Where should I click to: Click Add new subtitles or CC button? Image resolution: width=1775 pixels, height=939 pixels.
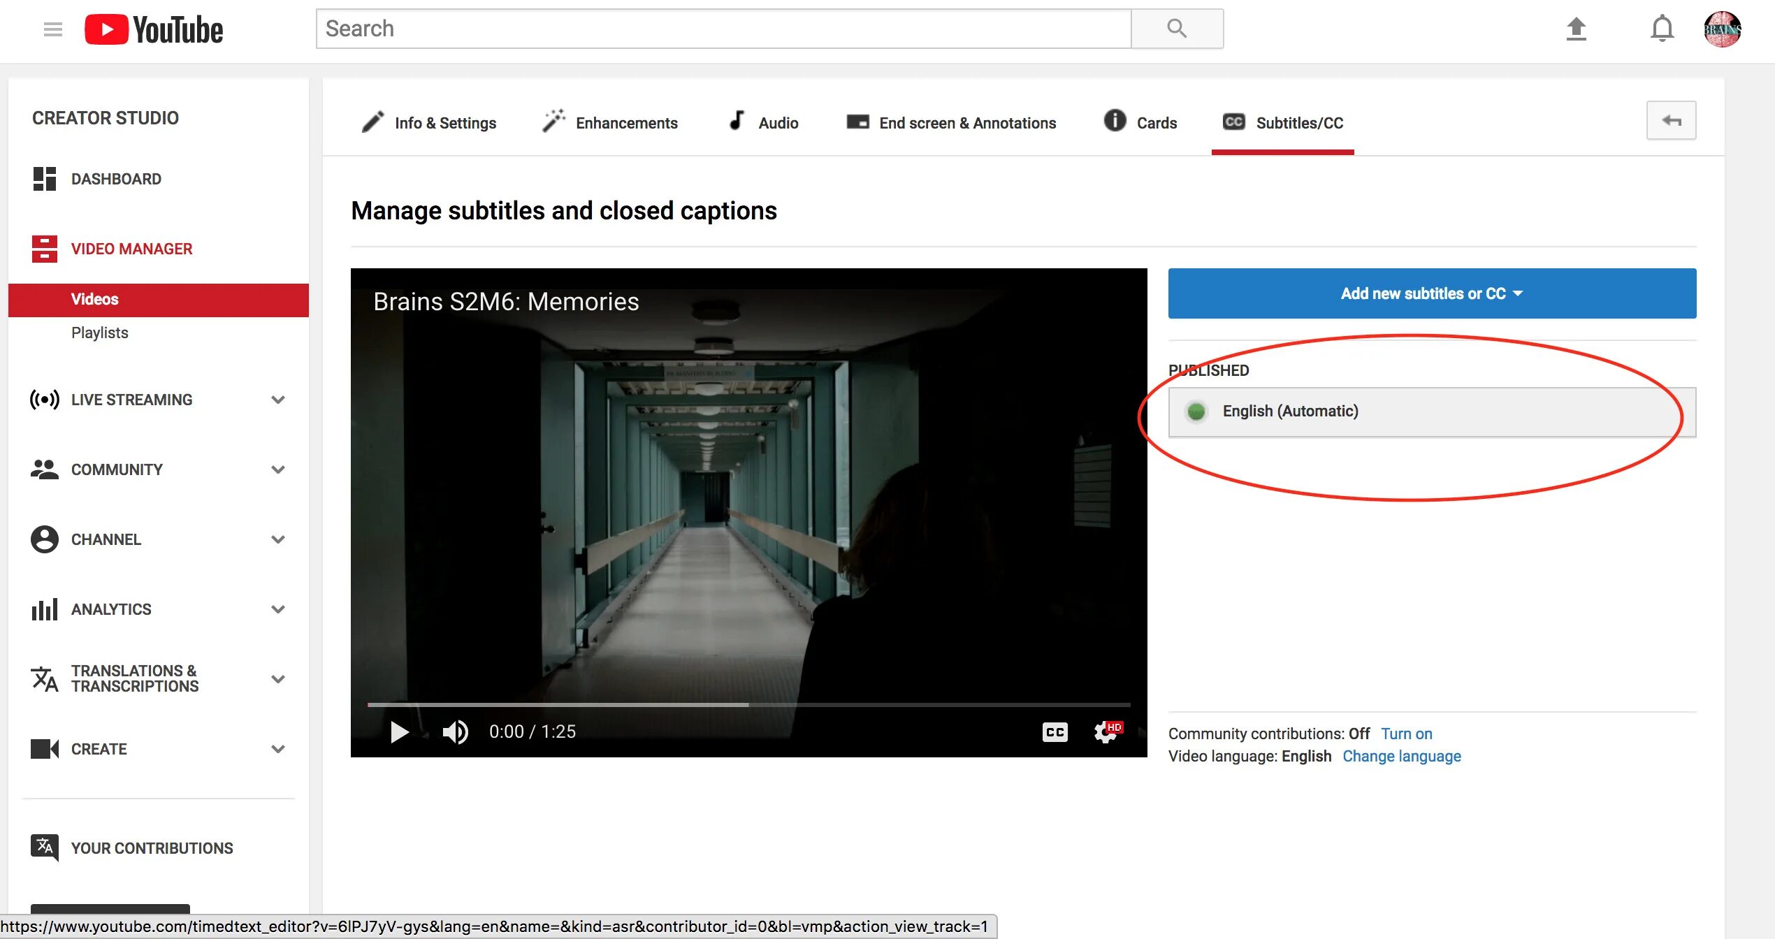click(1431, 293)
